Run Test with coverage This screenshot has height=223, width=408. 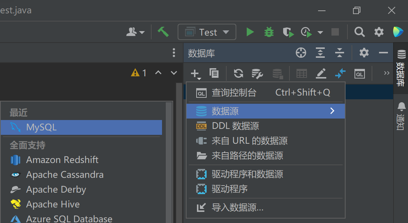(x=288, y=32)
